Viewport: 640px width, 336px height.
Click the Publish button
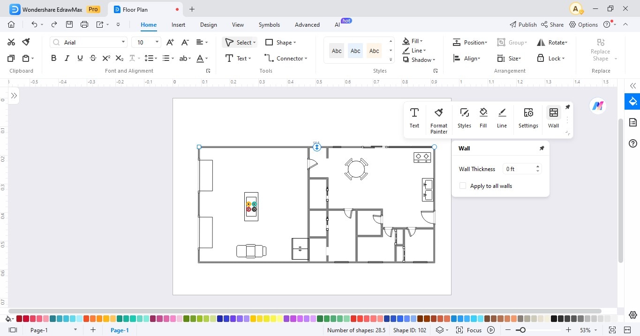pyautogui.click(x=523, y=24)
